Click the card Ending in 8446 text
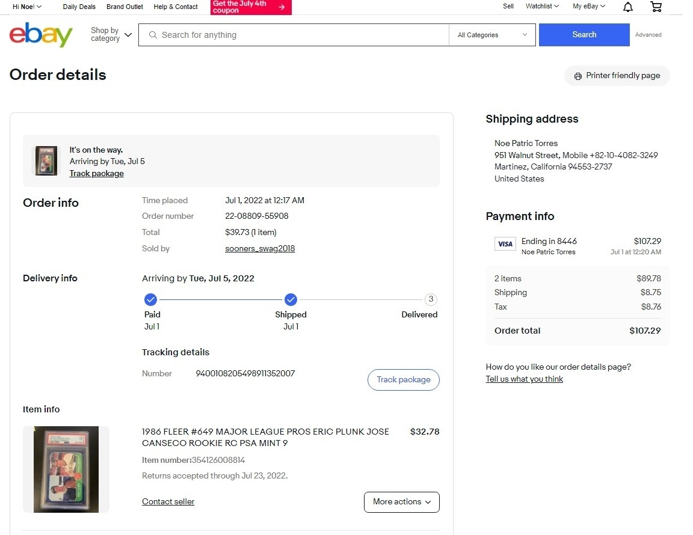The image size is (693, 535). tap(549, 241)
